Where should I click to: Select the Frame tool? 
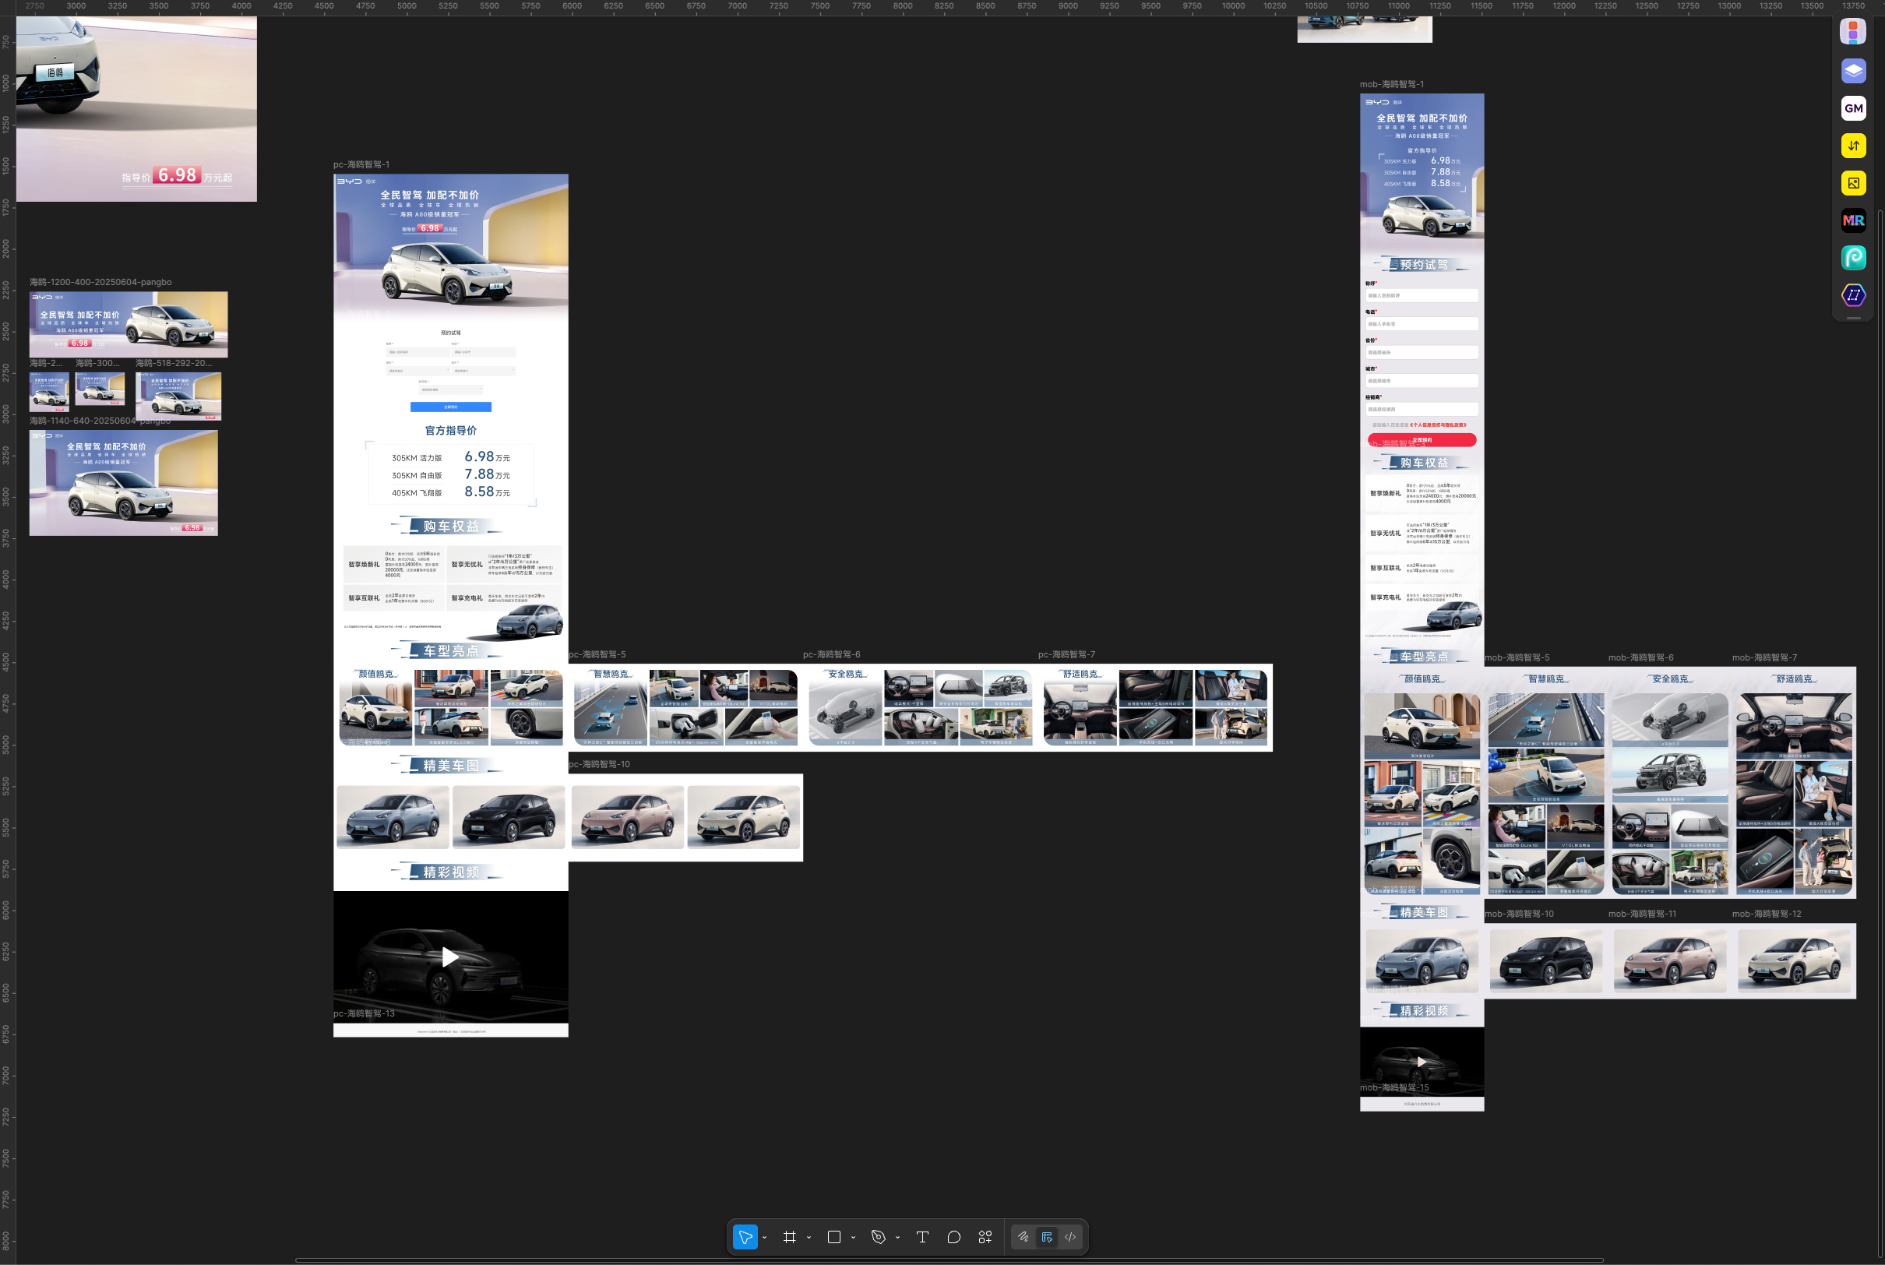pos(790,1237)
